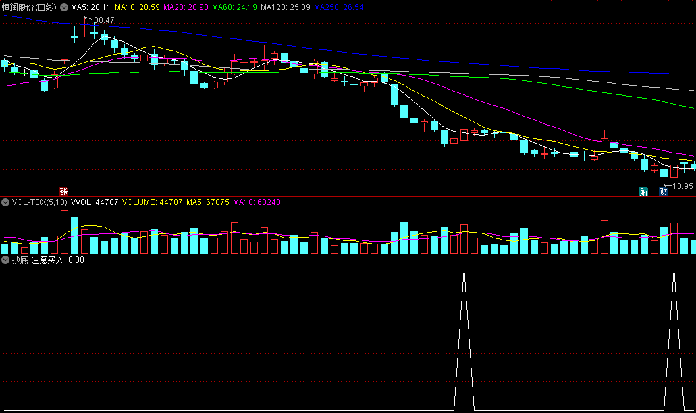The height and width of the screenshot is (413, 696).
Task: Click the 财 marker icon
Action: (663, 191)
